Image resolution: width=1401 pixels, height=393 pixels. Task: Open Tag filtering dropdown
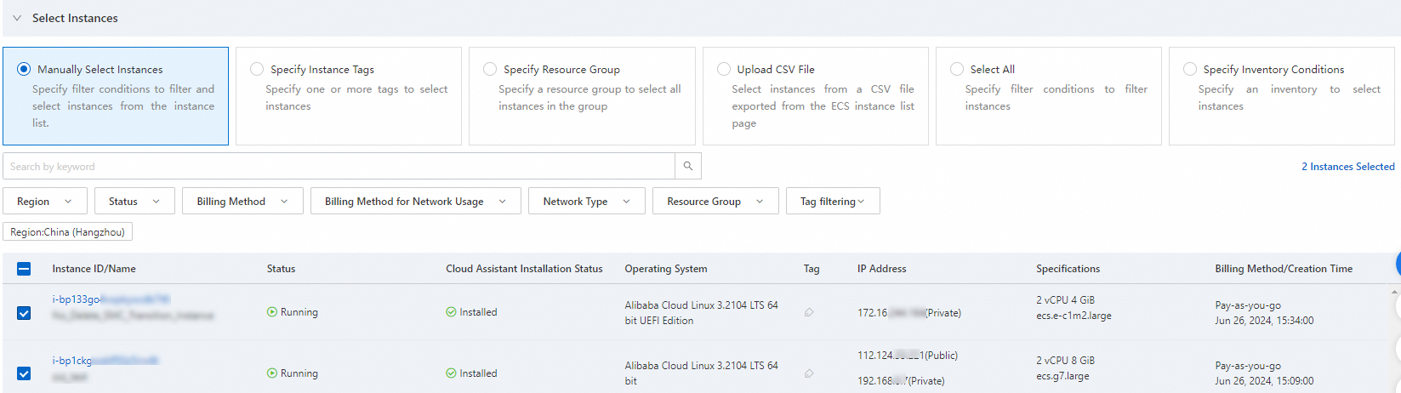pyautogui.click(x=832, y=202)
